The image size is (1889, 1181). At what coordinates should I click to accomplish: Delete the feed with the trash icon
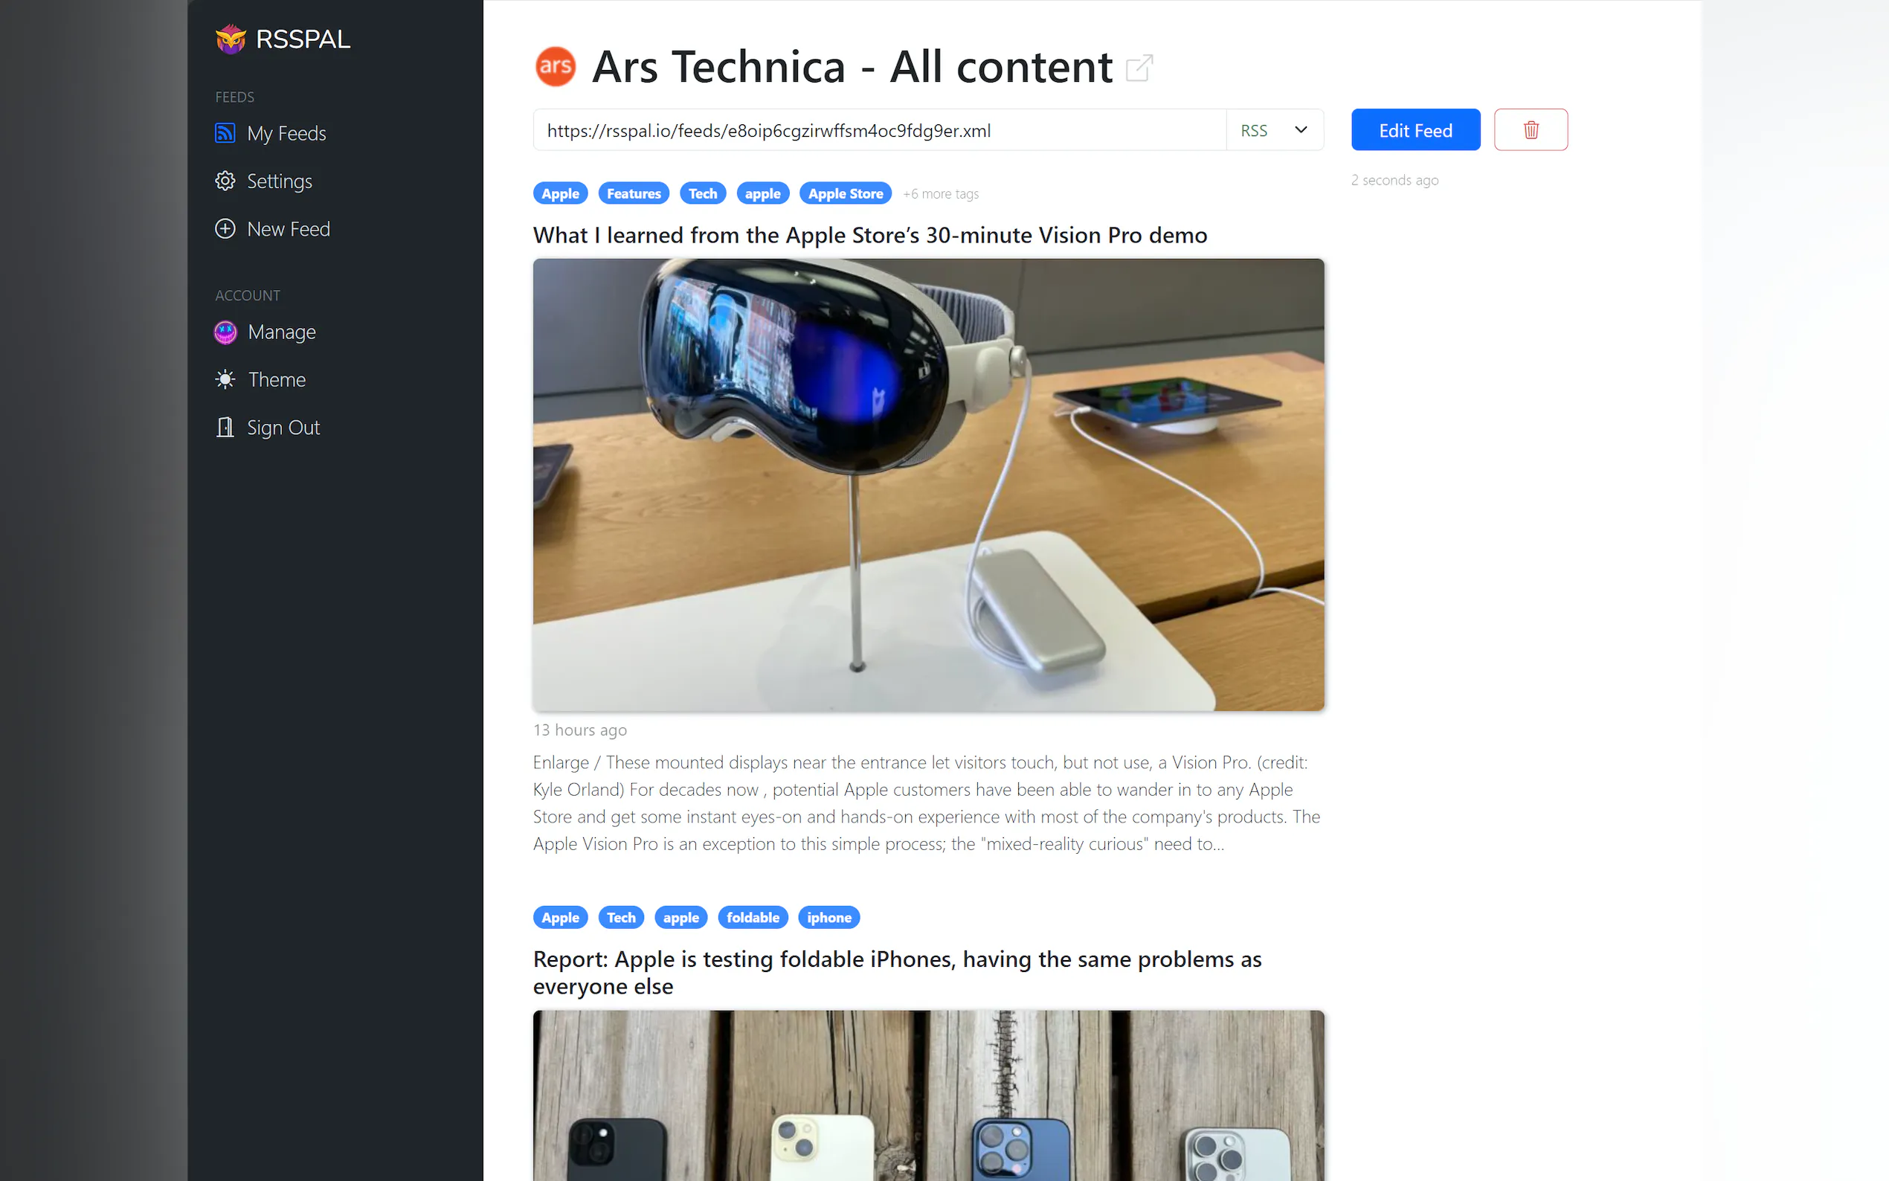point(1531,129)
